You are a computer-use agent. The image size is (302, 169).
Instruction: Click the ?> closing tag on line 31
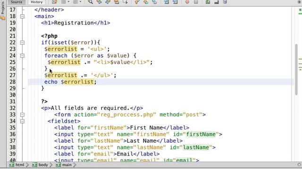click(x=44, y=101)
